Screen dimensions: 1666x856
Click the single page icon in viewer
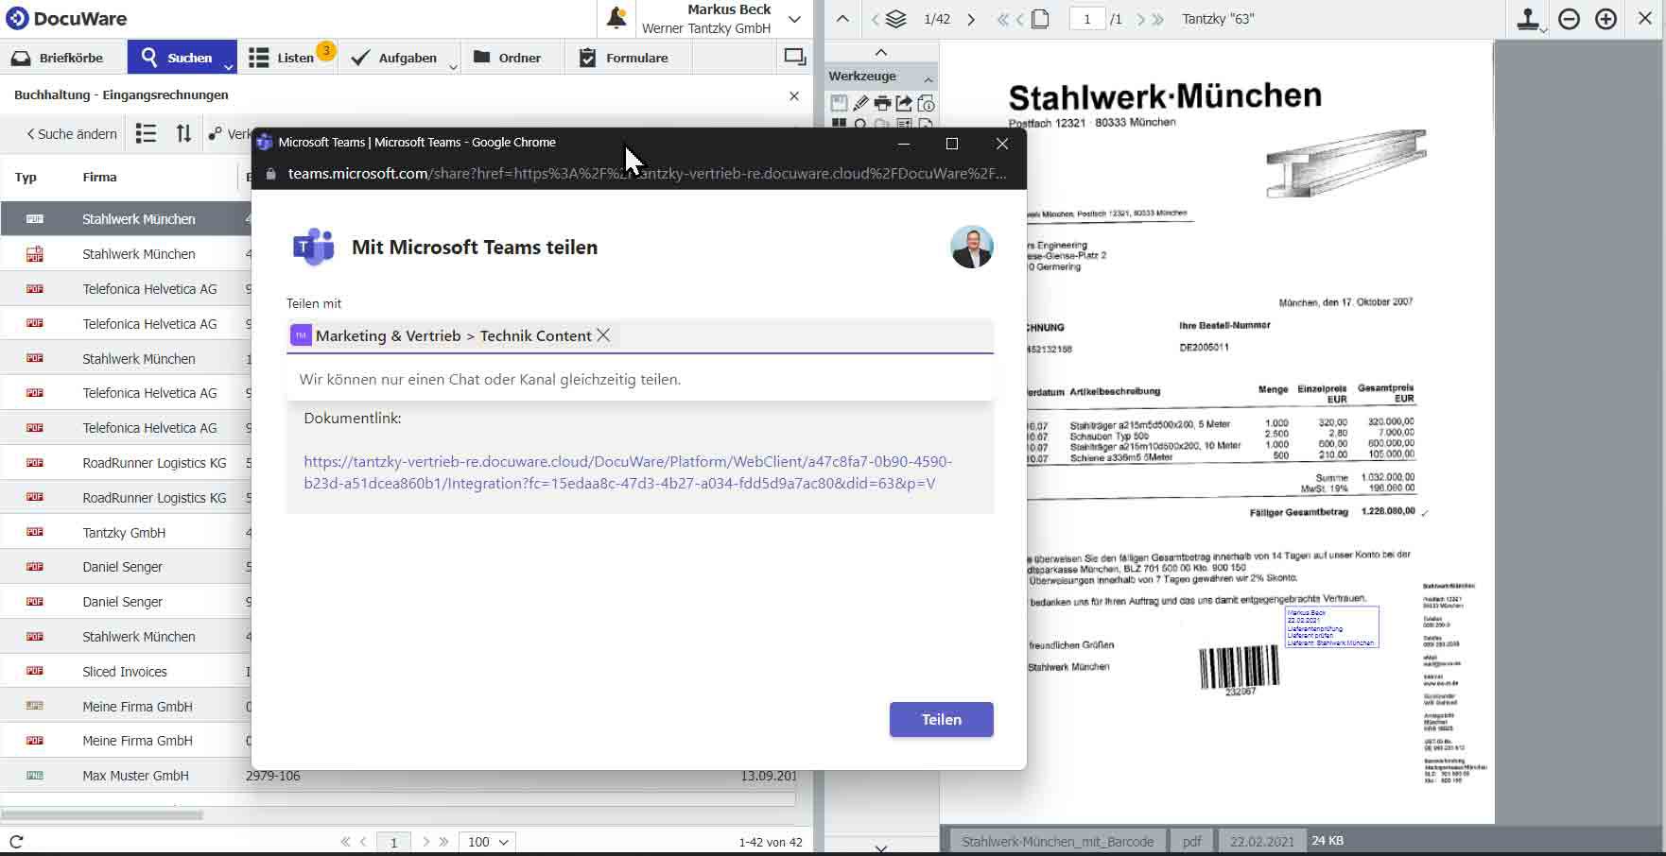click(1040, 19)
